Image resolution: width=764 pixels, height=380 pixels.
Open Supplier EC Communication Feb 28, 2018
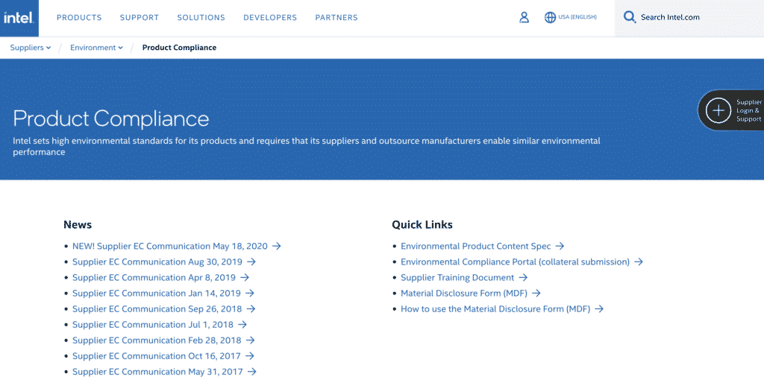(x=157, y=340)
